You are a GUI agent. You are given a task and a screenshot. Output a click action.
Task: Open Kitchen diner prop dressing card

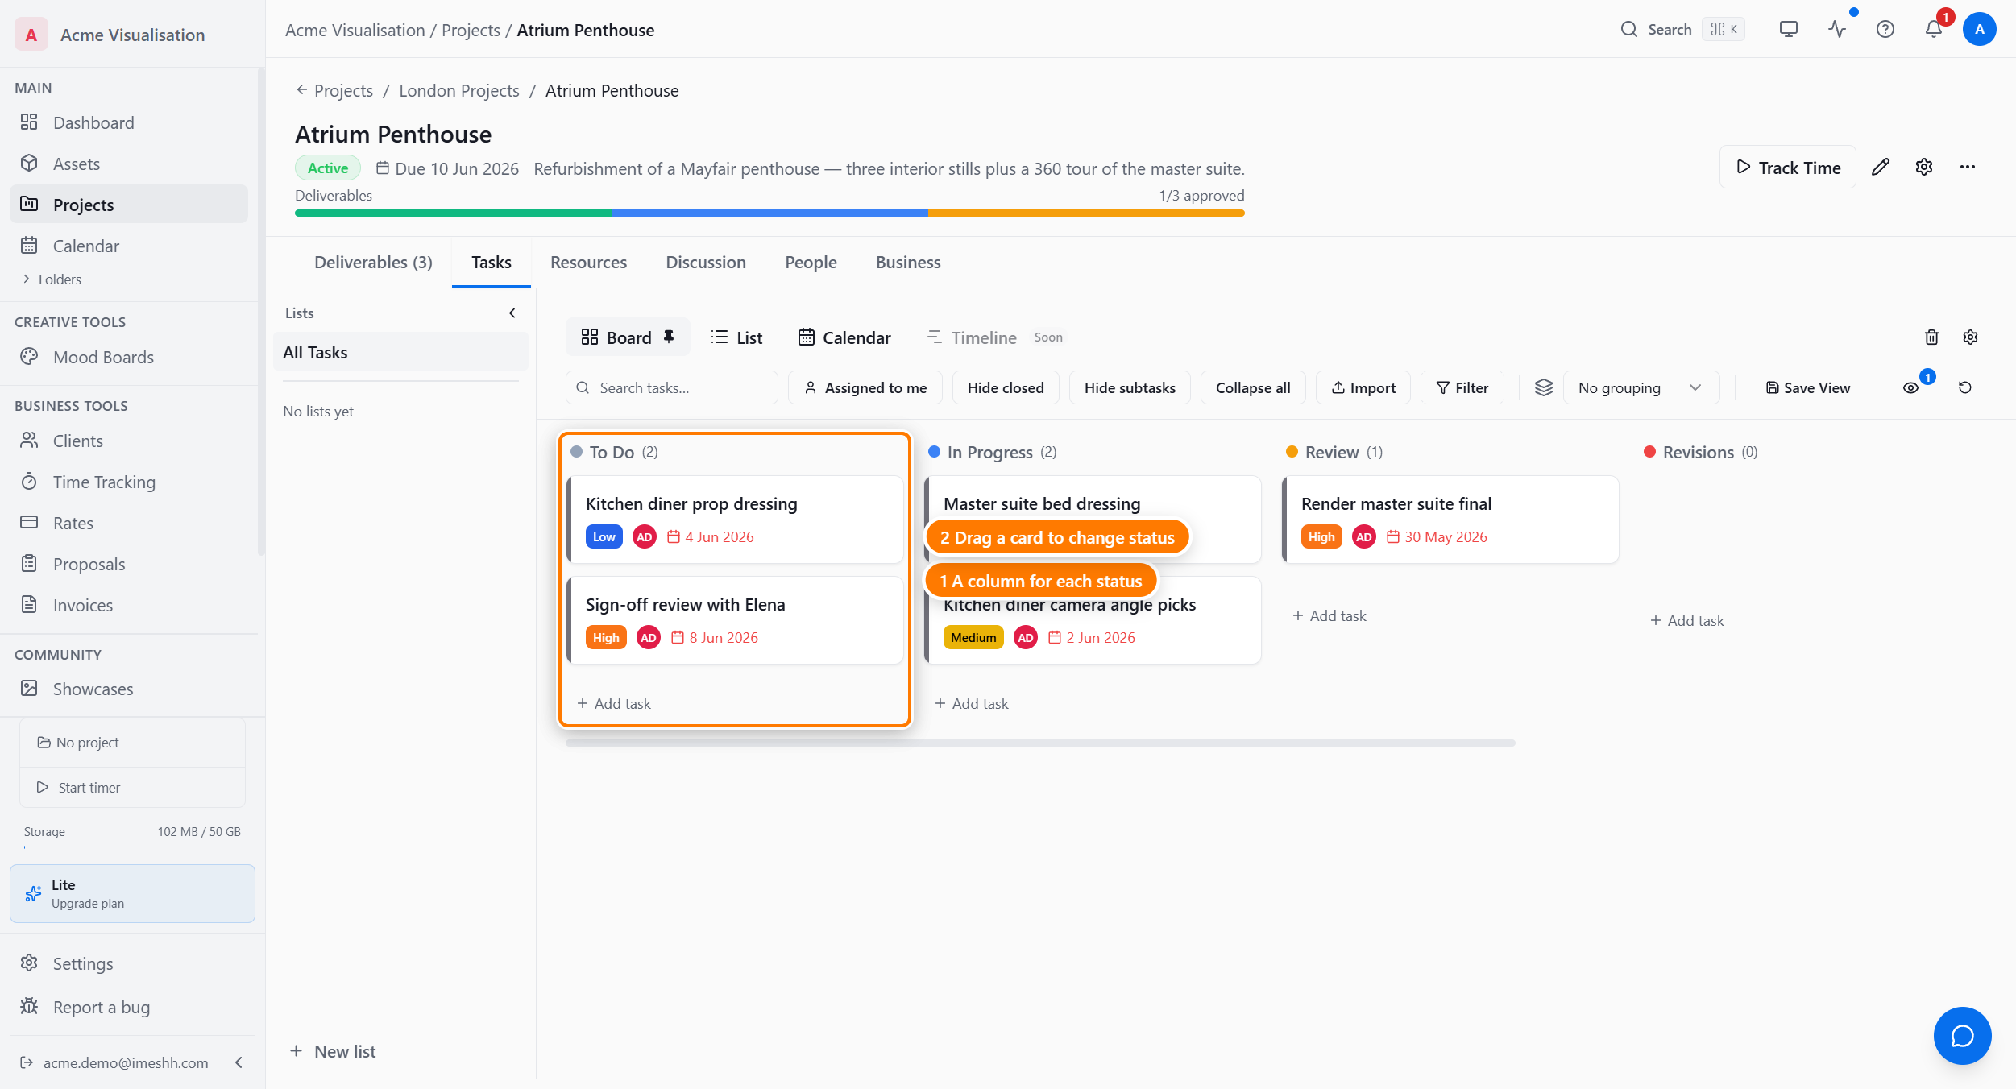pos(735,520)
